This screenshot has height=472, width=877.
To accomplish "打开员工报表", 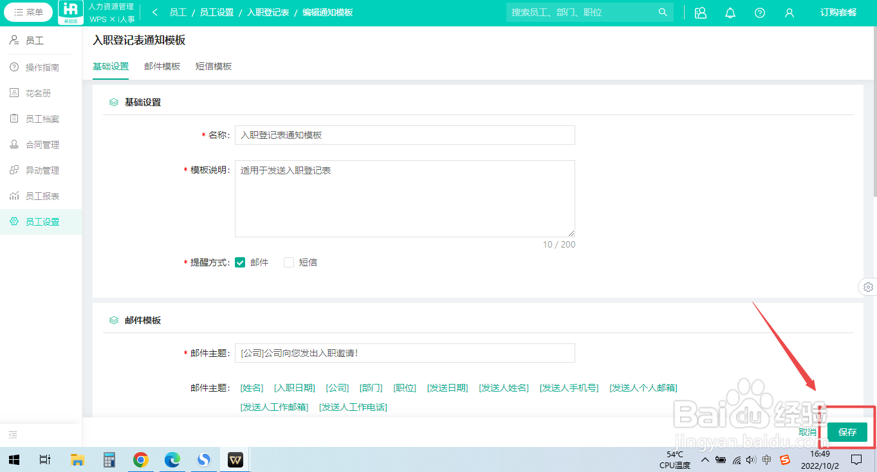I will (41, 195).
